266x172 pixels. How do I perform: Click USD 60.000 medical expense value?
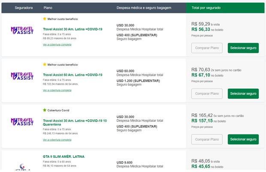125,71
